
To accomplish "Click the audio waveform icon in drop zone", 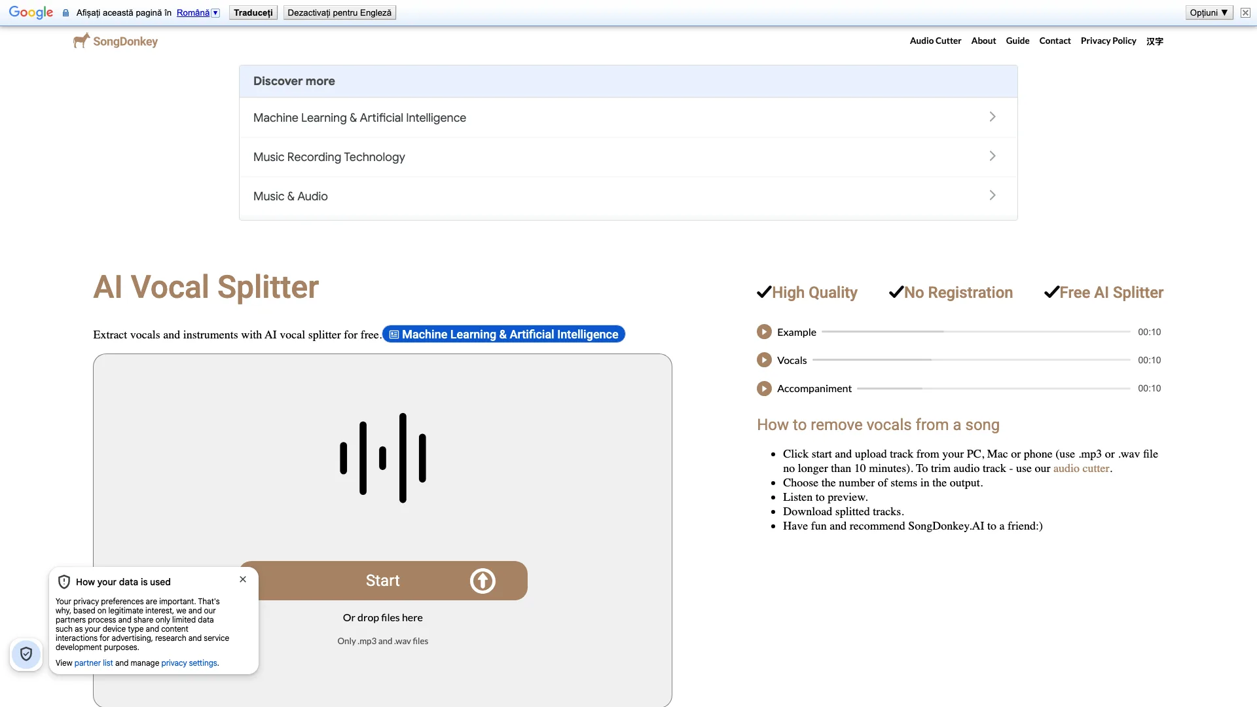I will point(383,458).
